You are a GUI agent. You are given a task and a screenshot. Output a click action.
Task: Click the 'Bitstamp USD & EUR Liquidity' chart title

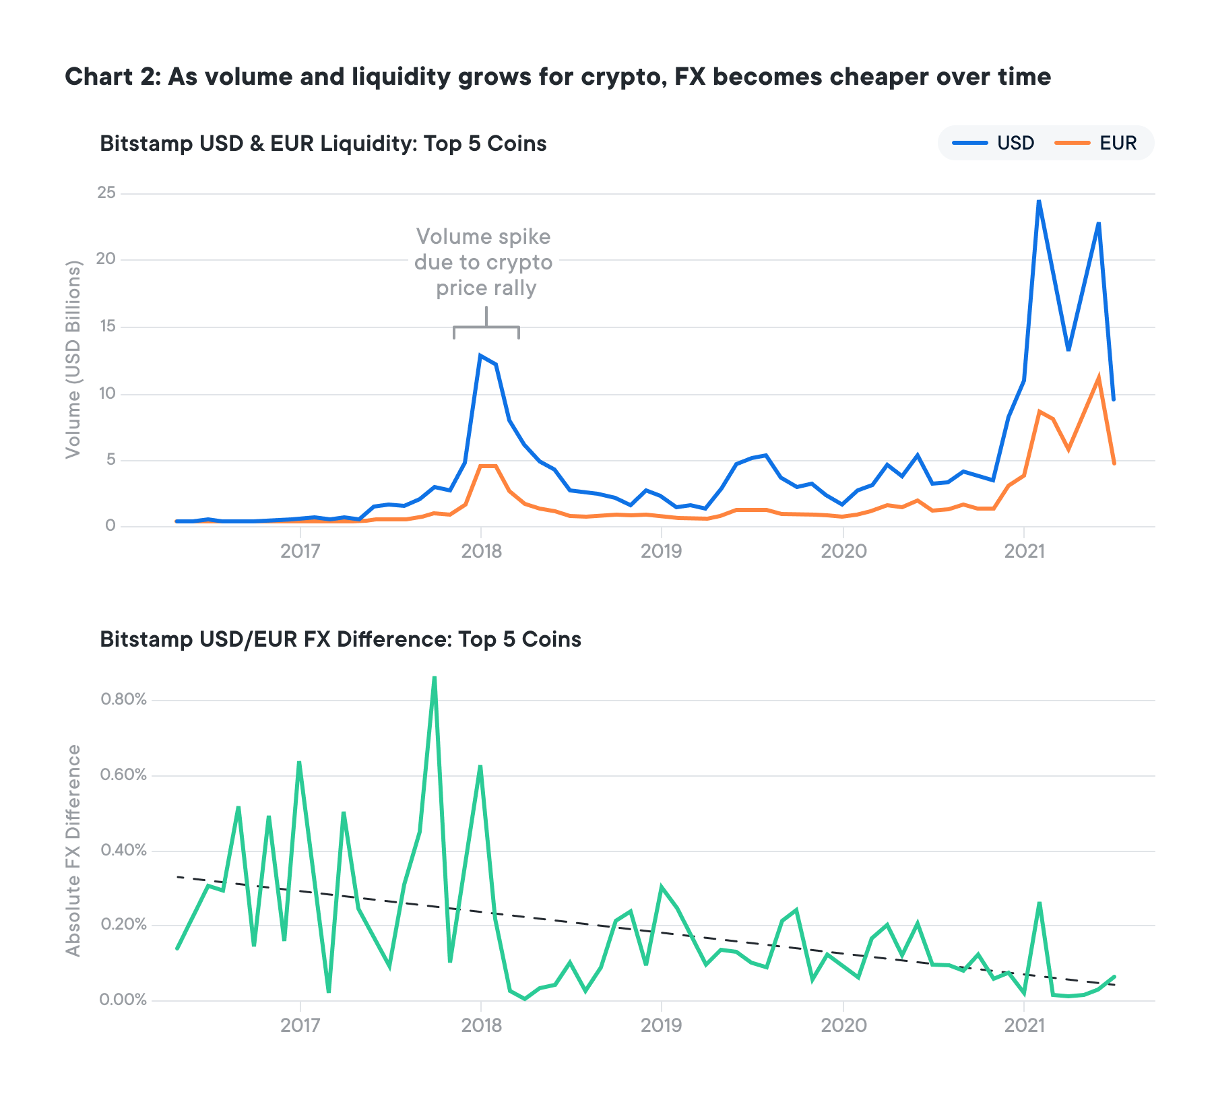coord(323,143)
